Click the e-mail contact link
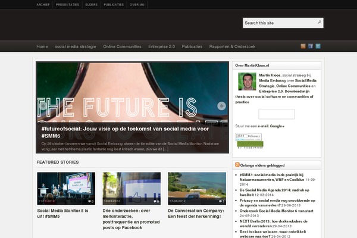The height and width of the screenshot is (238, 357). click(263, 126)
